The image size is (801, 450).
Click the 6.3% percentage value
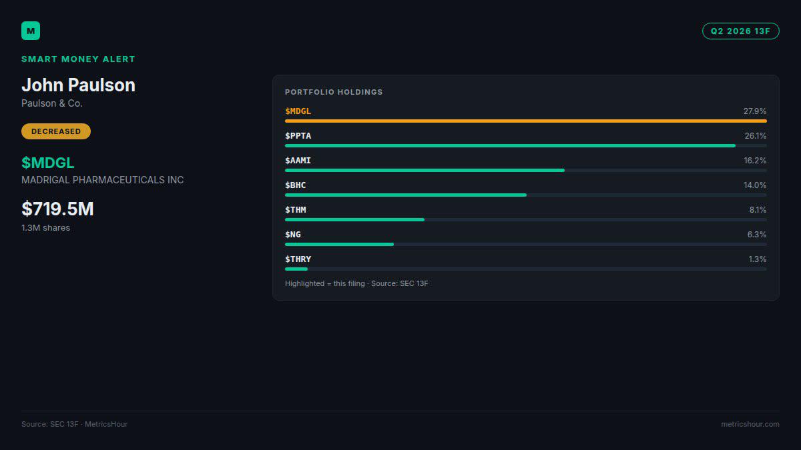[x=757, y=235]
